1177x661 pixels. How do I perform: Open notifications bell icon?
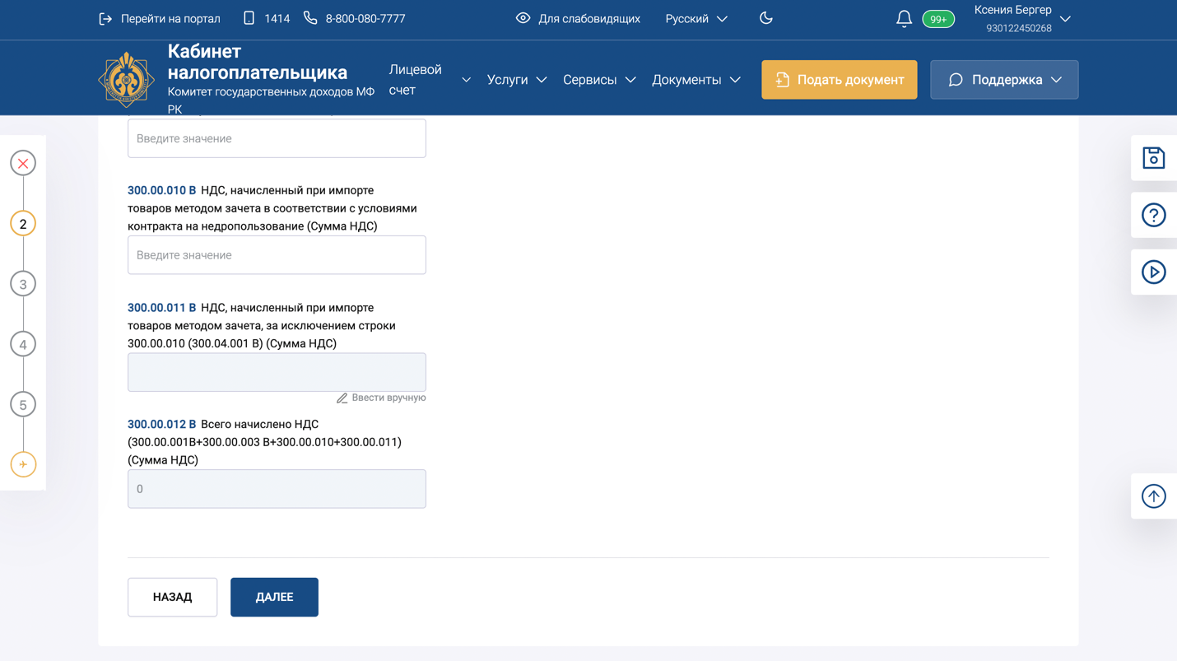point(904,19)
